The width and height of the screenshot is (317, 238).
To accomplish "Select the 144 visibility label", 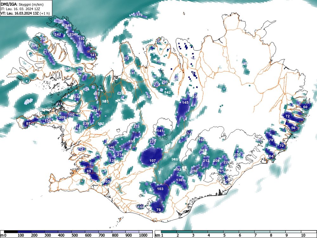I will coord(141,207).
